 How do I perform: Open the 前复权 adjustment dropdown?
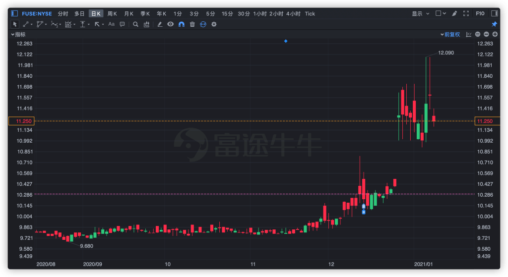(x=450, y=34)
